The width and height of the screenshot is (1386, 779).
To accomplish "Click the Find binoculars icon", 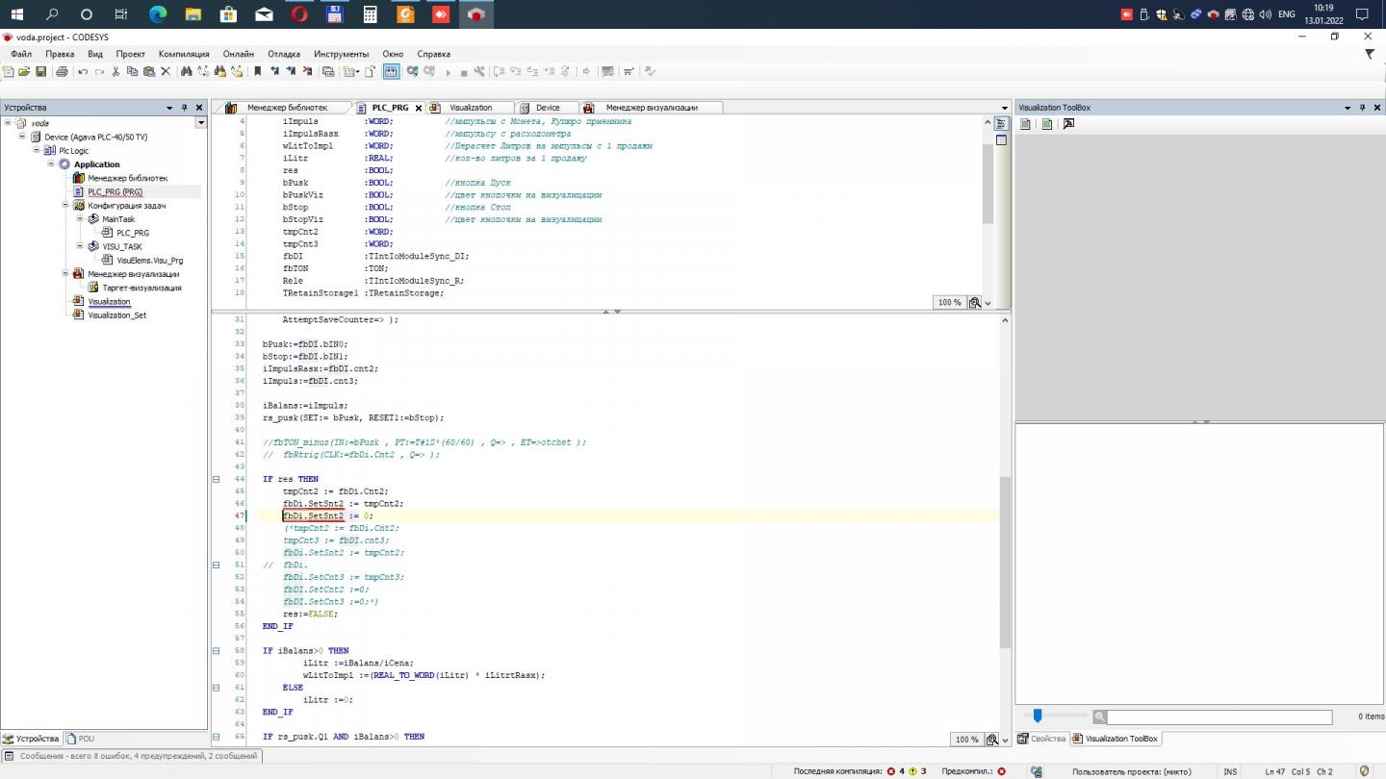I will (x=186, y=71).
